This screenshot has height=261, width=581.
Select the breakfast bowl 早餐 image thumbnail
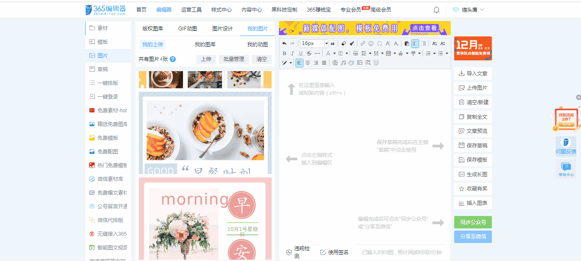click(205, 133)
